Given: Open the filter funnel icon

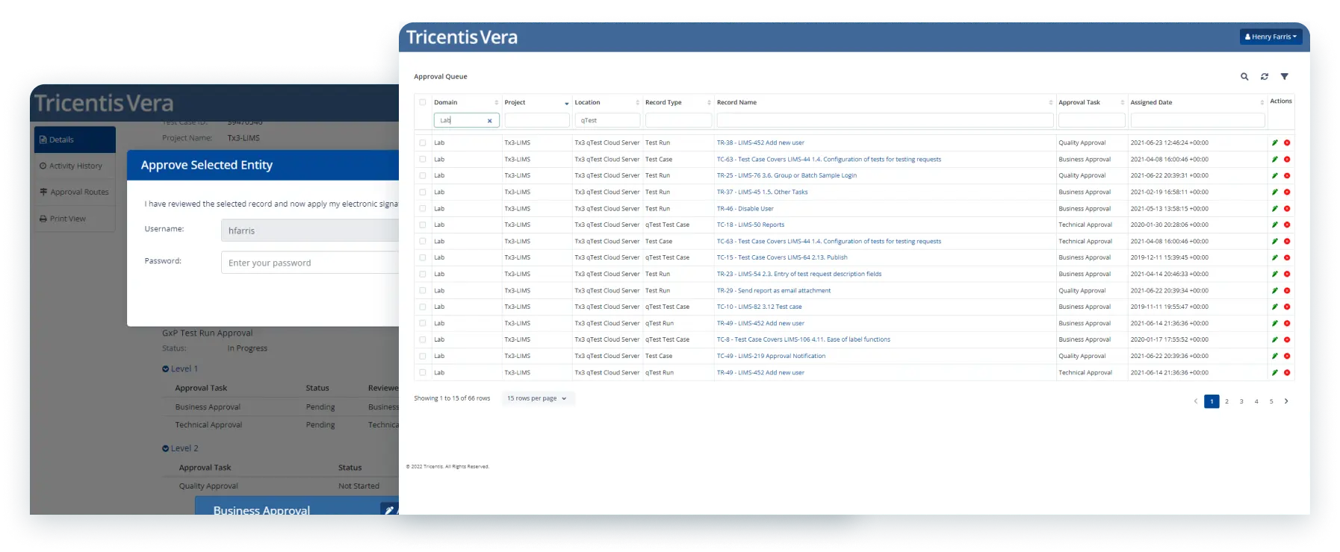Looking at the screenshot, I should (x=1285, y=77).
